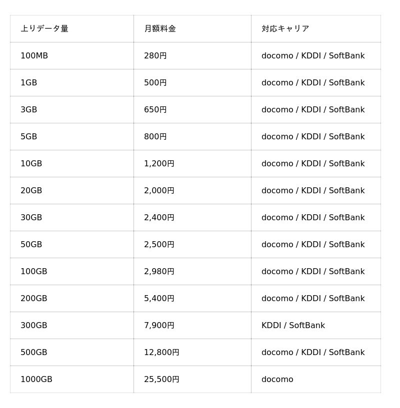Image resolution: width=400 pixels, height=408 pixels.
Task: Click the 上りデータ量 column header
Action: coord(72,28)
